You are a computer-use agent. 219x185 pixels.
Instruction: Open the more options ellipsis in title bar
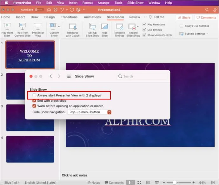click(x=85, y=10)
